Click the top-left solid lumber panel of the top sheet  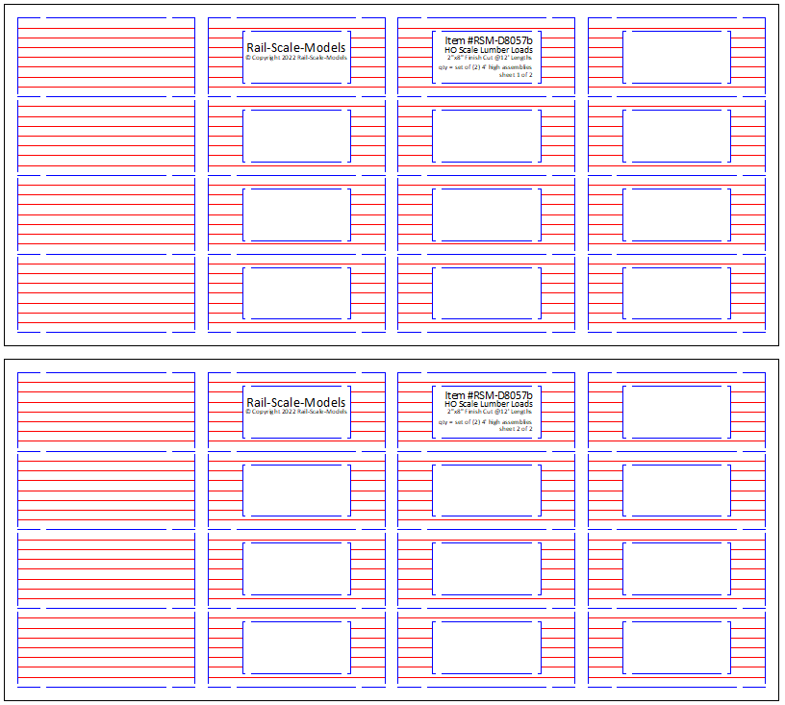coord(106,57)
